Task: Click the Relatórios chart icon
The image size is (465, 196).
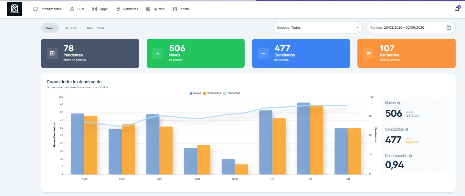Action: 118,9
